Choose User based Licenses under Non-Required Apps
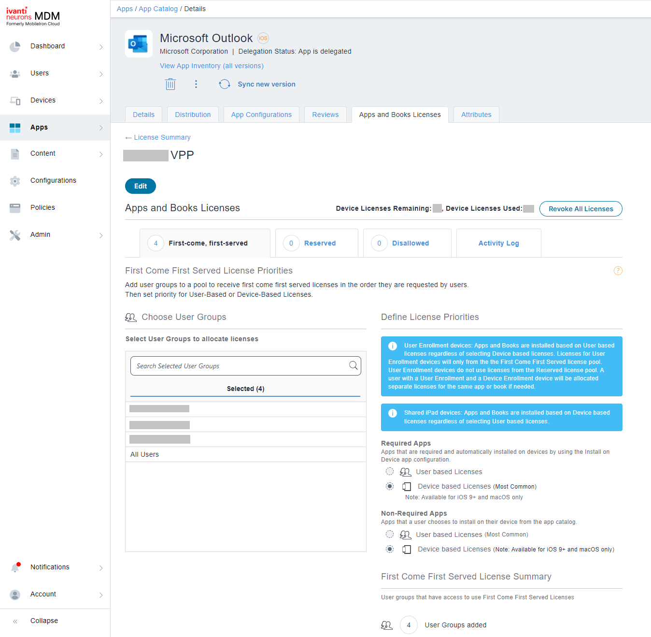This screenshot has width=651, height=637. pos(390,535)
